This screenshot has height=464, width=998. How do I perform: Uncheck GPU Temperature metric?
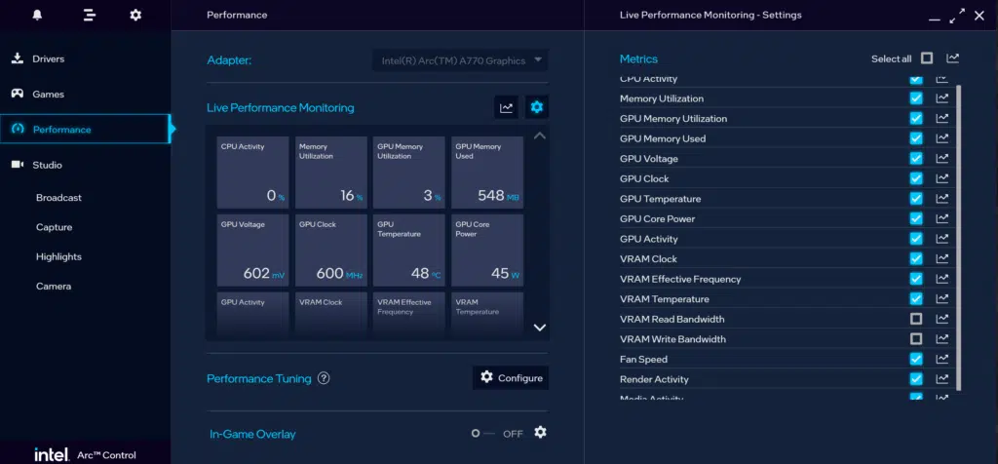click(x=916, y=199)
